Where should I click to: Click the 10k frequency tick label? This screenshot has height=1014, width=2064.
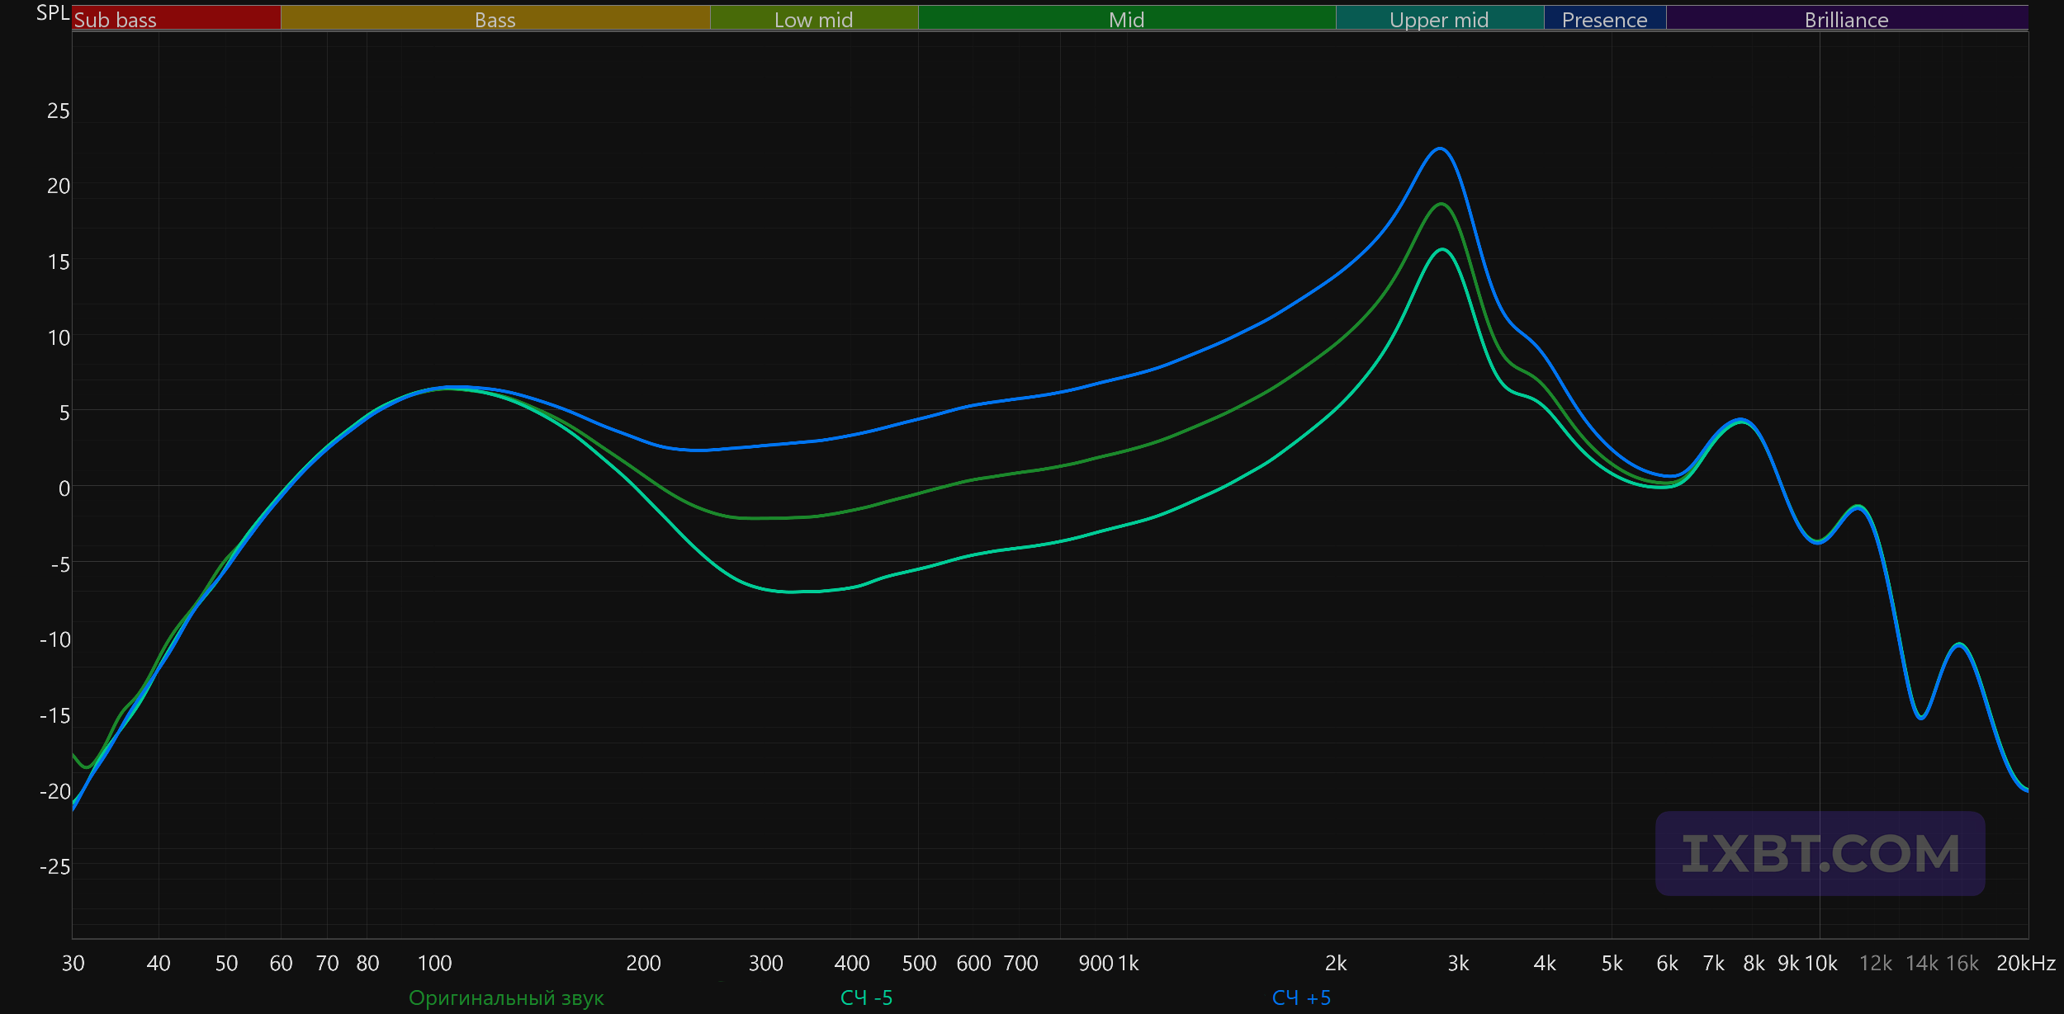click(1821, 964)
